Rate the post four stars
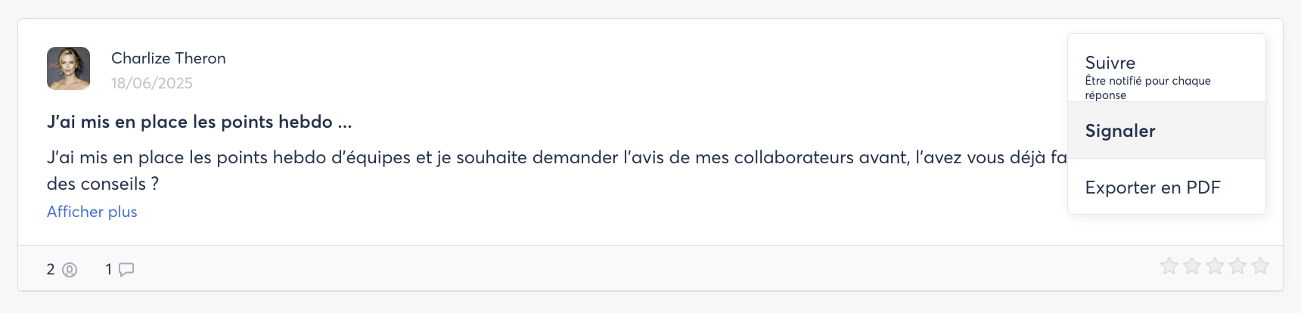Image resolution: width=1301 pixels, height=313 pixels. point(1237,266)
